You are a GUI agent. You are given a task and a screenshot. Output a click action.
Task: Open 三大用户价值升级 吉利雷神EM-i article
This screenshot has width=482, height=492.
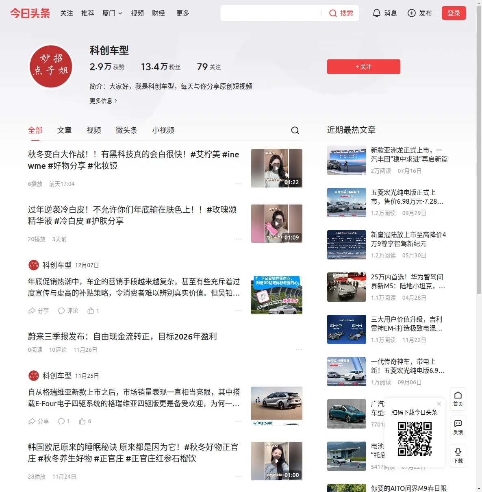(407, 324)
